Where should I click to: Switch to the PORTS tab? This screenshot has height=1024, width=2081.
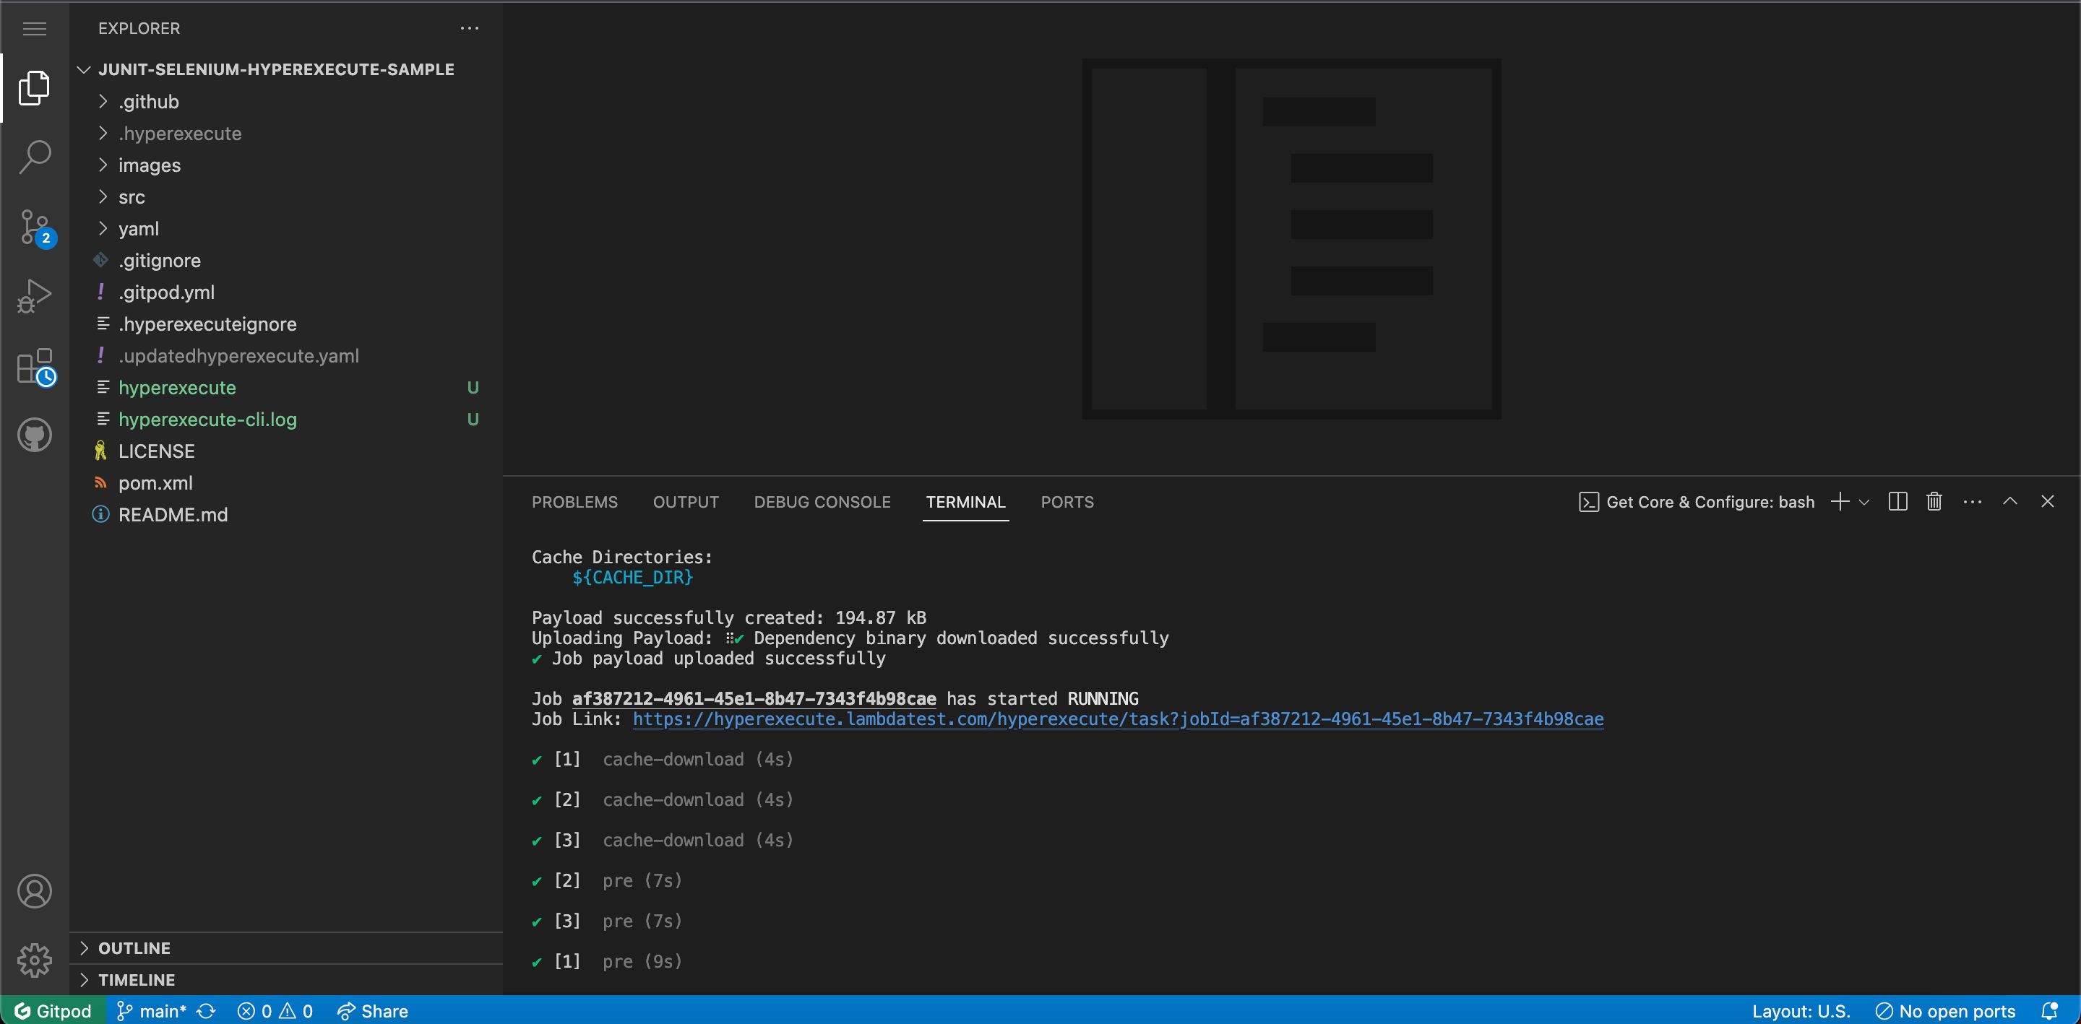pyautogui.click(x=1067, y=503)
